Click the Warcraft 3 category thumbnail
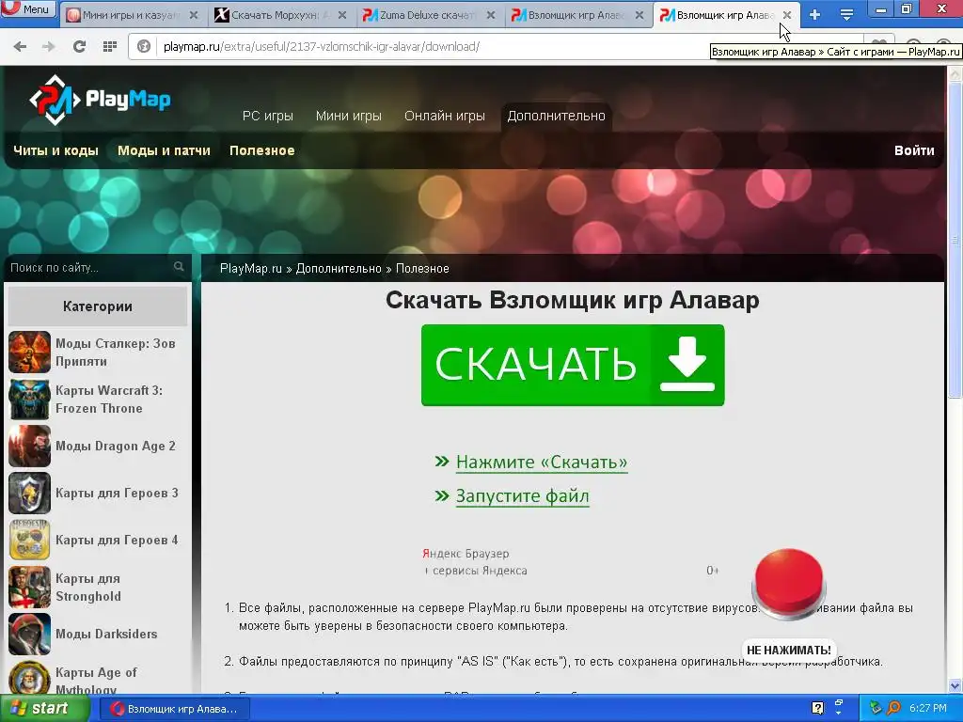The image size is (963, 722). (29, 399)
